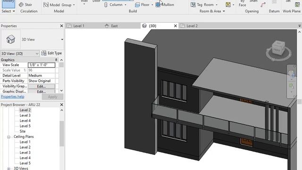Click the Area tool icon

(228, 5)
